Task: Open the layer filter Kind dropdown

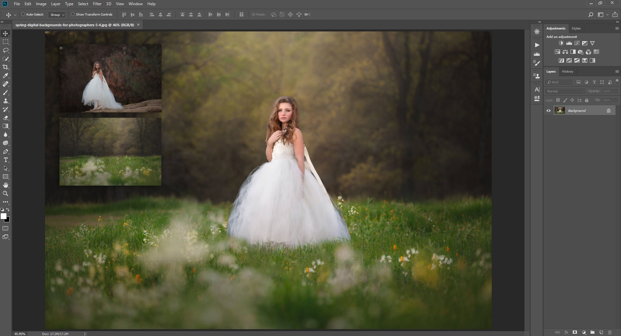Action: click(559, 82)
